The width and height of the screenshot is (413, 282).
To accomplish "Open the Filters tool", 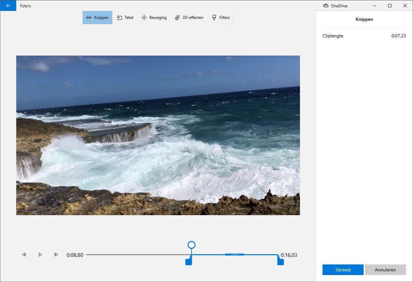I will (221, 18).
